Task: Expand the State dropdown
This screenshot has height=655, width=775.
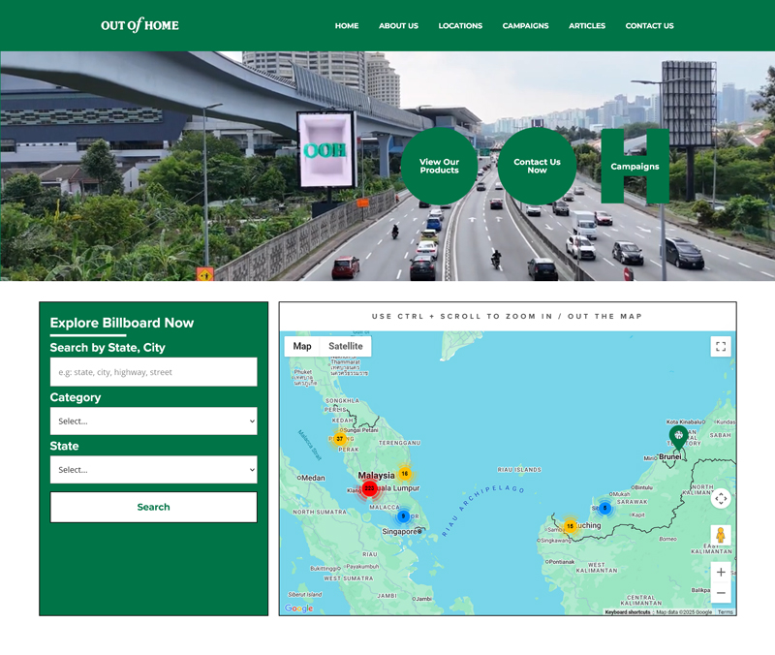Action: (x=153, y=470)
